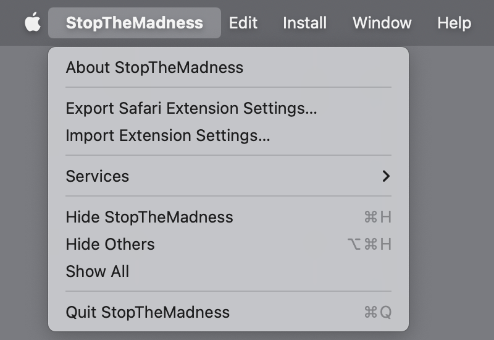Viewport: 494px width, 340px height.
Task: Open the Apple menu icon
Action: pos(32,23)
